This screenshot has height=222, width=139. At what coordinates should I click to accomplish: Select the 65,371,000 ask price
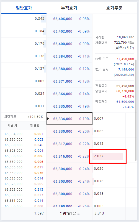(63, 81)
